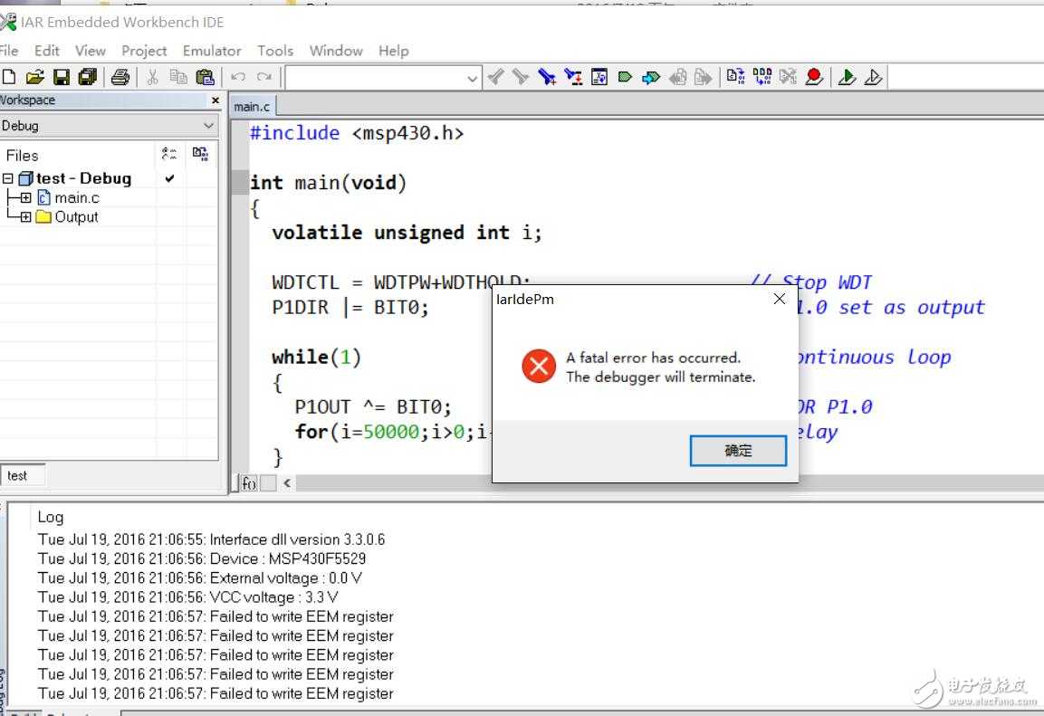
Task: Open a file with folder icon
Action: [34, 77]
